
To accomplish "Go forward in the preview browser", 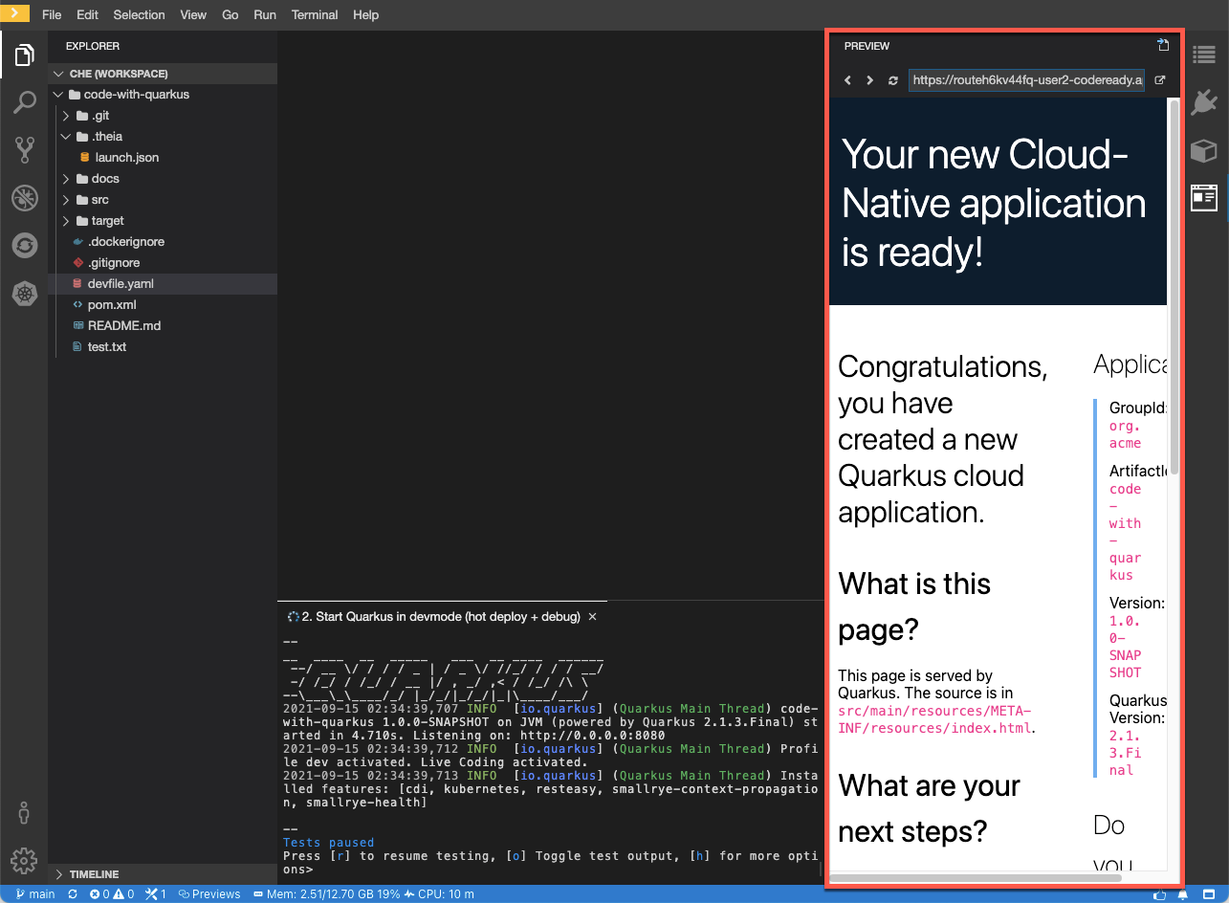I will tap(869, 80).
